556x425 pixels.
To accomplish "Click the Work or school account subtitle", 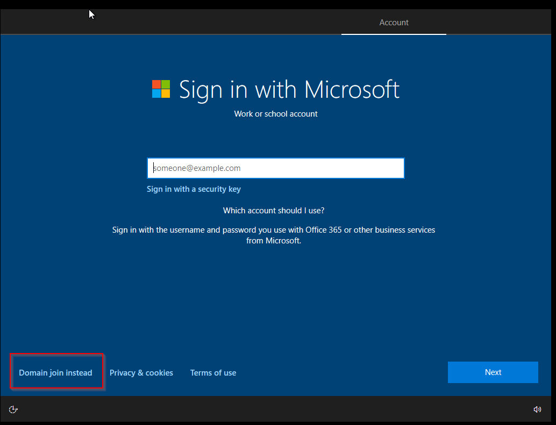I will (275, 114).
